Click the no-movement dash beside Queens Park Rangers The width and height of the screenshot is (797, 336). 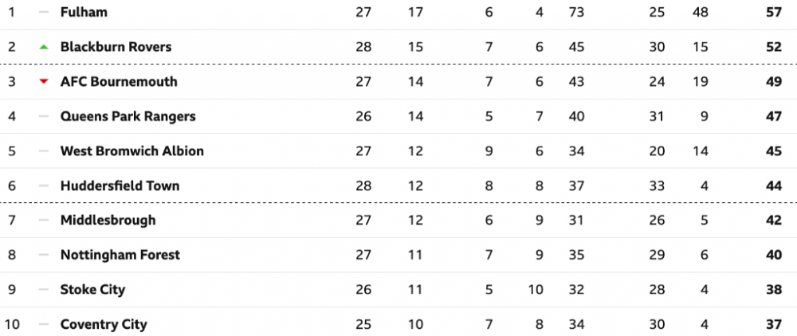coord(44,116)
